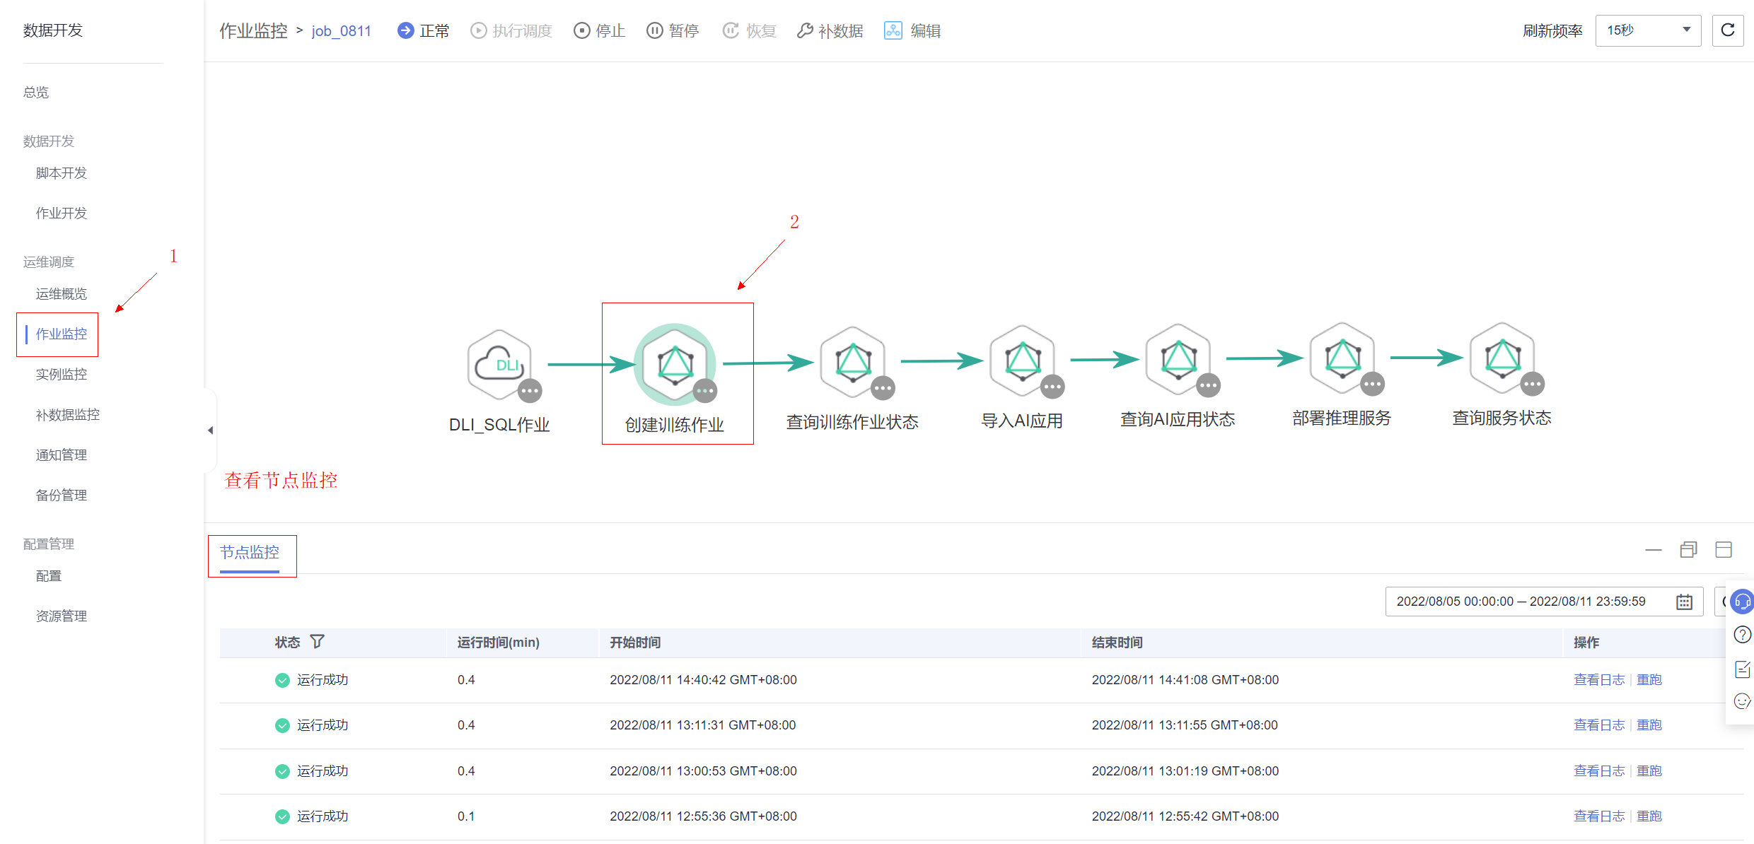Open 资源管理 in the sidebar
This screenshot has width=1754, height=844.
[62, 616]
